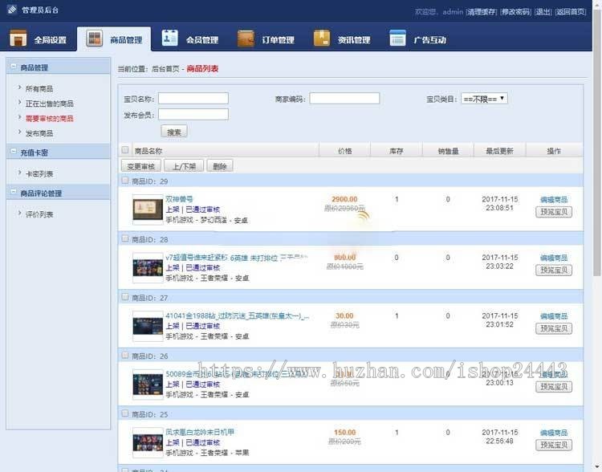602x472 pixels.
Task: Click 预览宝贝 for product ID 27
Action: click(x=554, y=328)
